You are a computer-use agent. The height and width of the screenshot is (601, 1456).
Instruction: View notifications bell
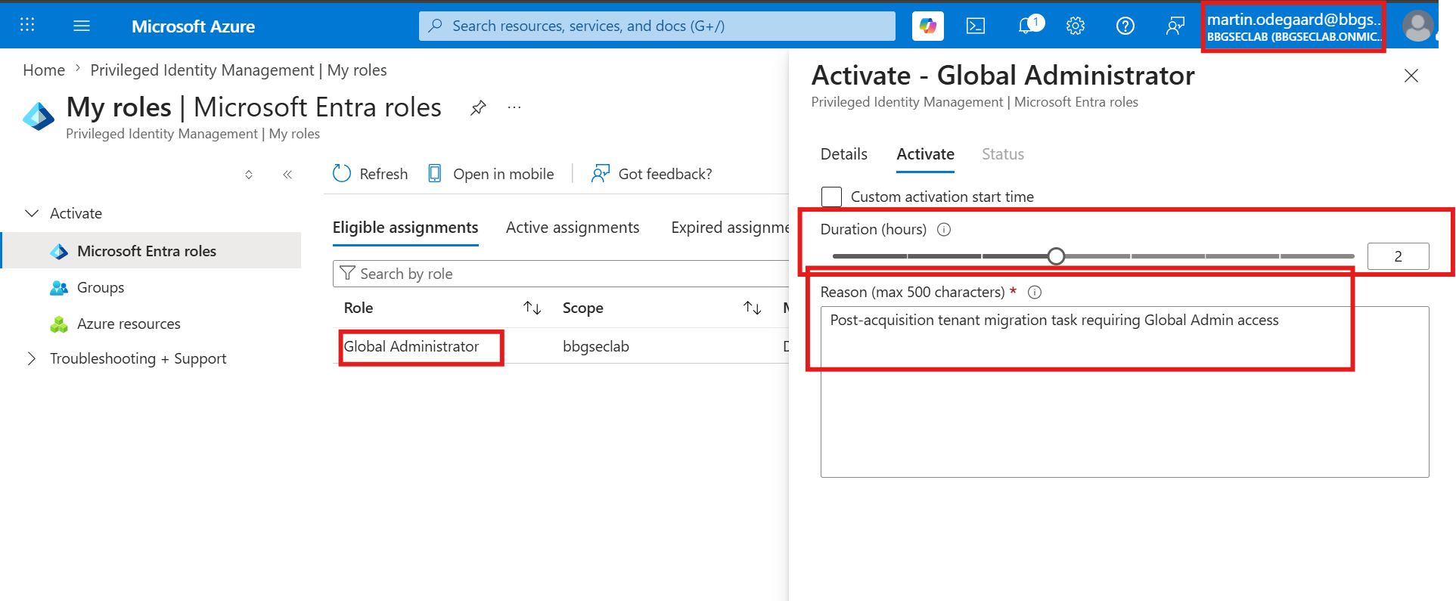click(1026, 26)
